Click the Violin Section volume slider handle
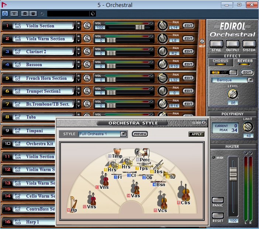This screenshot has width=259, height=229. [x=140, y=27]
